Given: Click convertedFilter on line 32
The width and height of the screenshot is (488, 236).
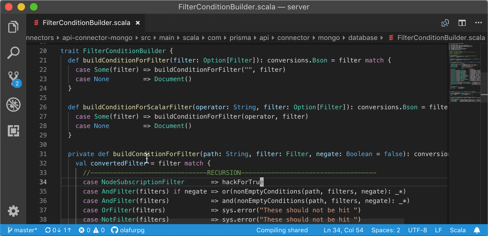Looking at the screenshot, I should click(119, 163).
